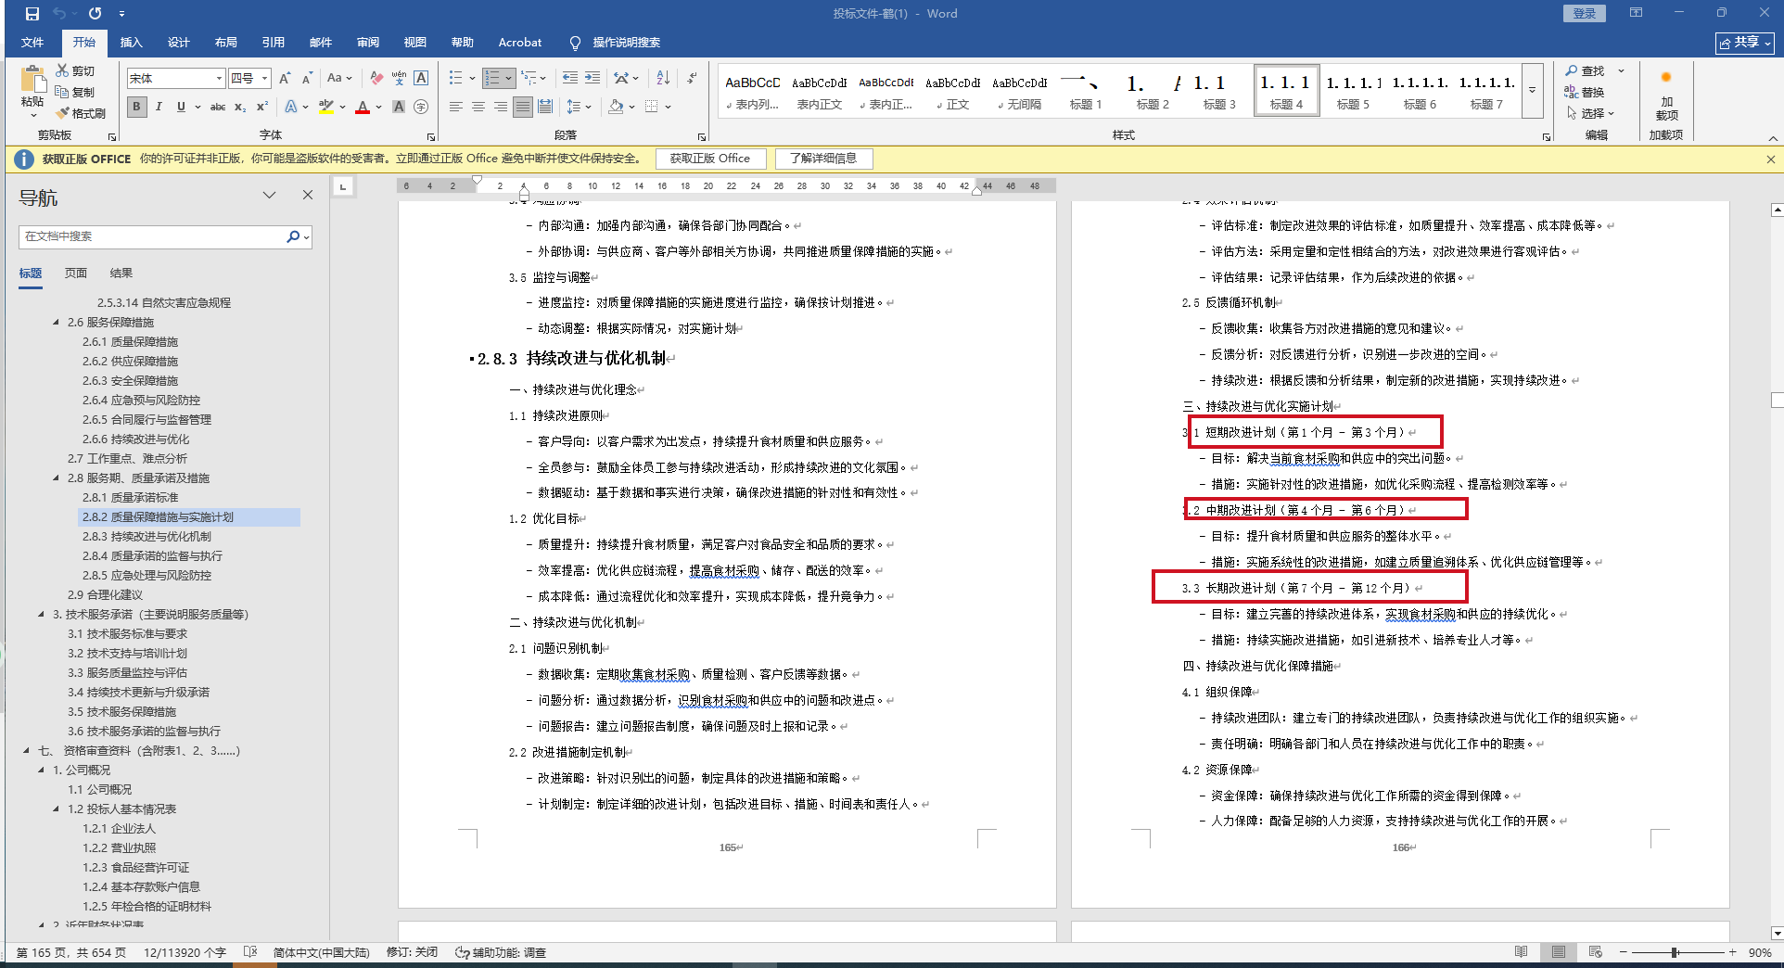1784x968 pixels.
Task: Collapse the 2.8 服务期、质量承诺及措施 heading
Action: (x=57, y=478)
